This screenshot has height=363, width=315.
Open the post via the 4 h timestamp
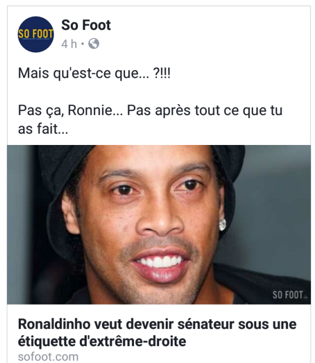coord(69,44)
